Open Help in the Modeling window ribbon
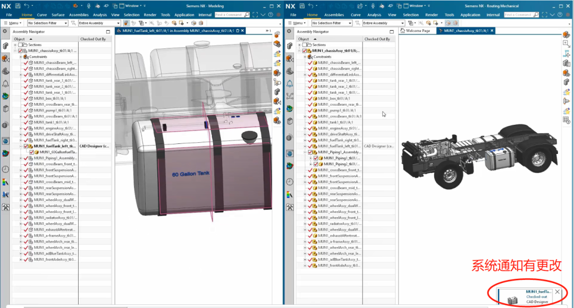This screenshot has width=574, height=308. pos(271,15)
